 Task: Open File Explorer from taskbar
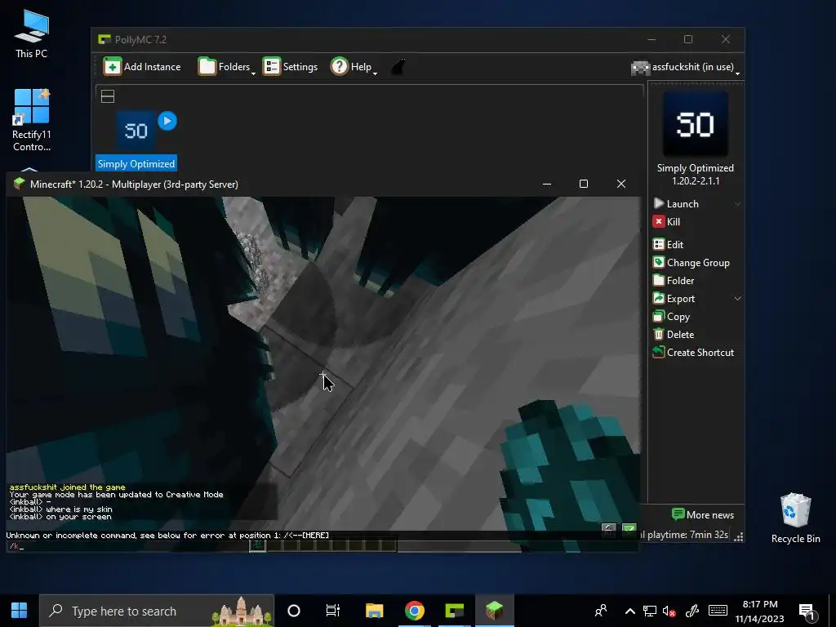[x=374, y=611]
